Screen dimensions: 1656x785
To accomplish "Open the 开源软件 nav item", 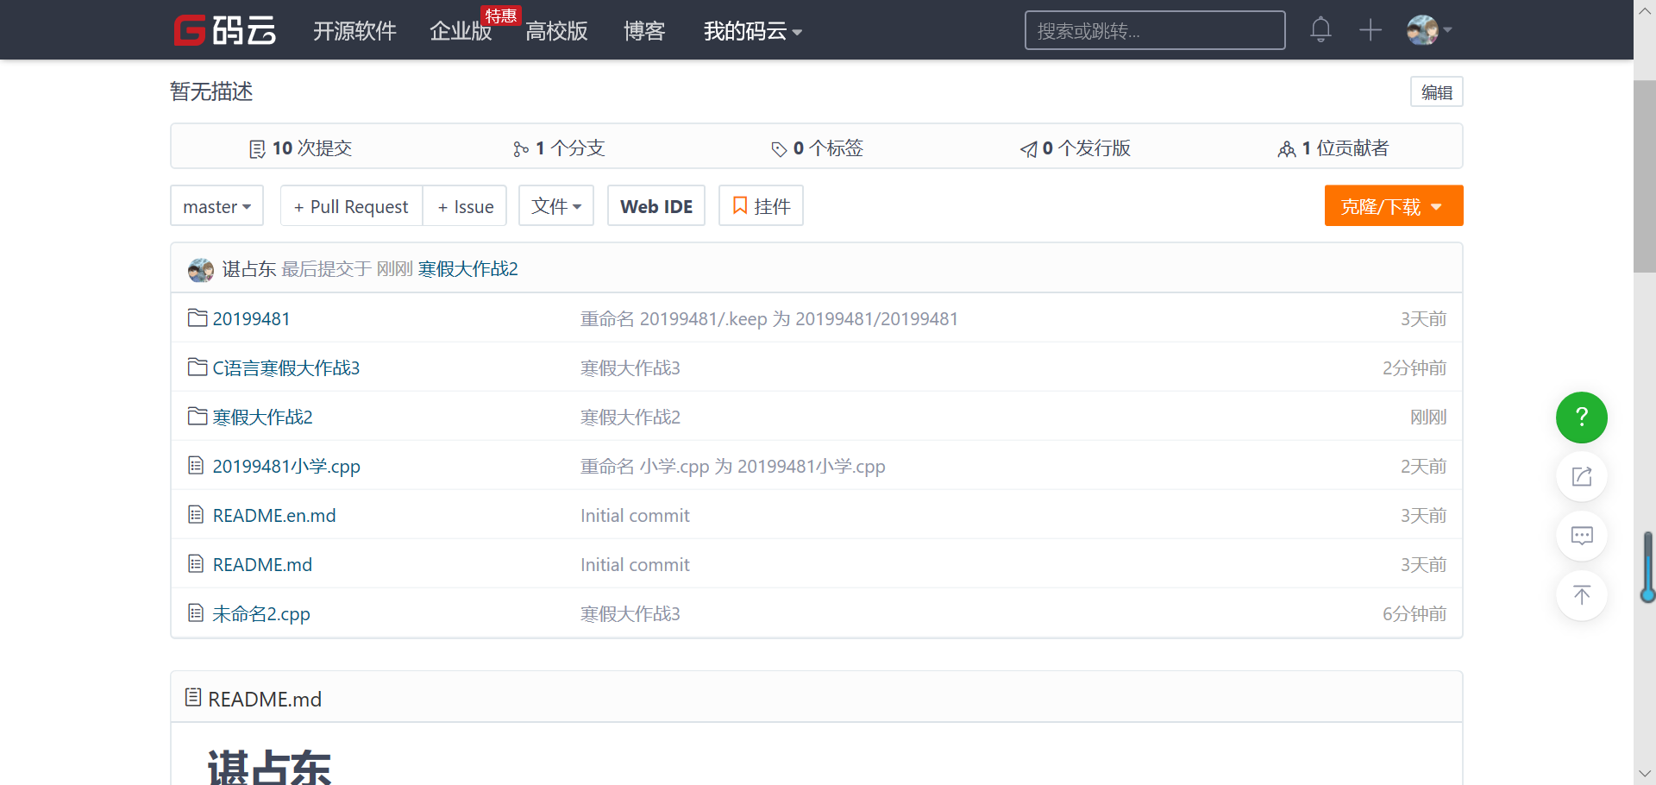I will [354, 31].
